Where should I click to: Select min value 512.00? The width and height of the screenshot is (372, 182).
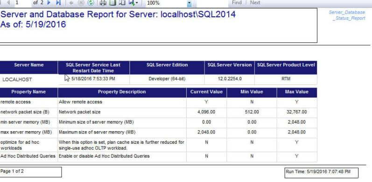(x=252, y=112)
